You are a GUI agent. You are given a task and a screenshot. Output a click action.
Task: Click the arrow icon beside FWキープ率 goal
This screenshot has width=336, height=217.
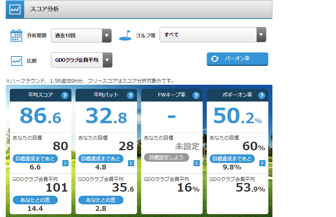pyautogui.click(x=197, y=163)
